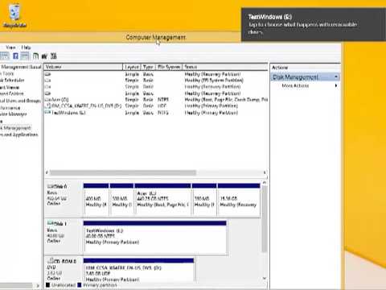The height and width of the screenshot is (290, 386).
Task: Select TestWindows (E:) volume name in list
Action: [x=68, y=113]
